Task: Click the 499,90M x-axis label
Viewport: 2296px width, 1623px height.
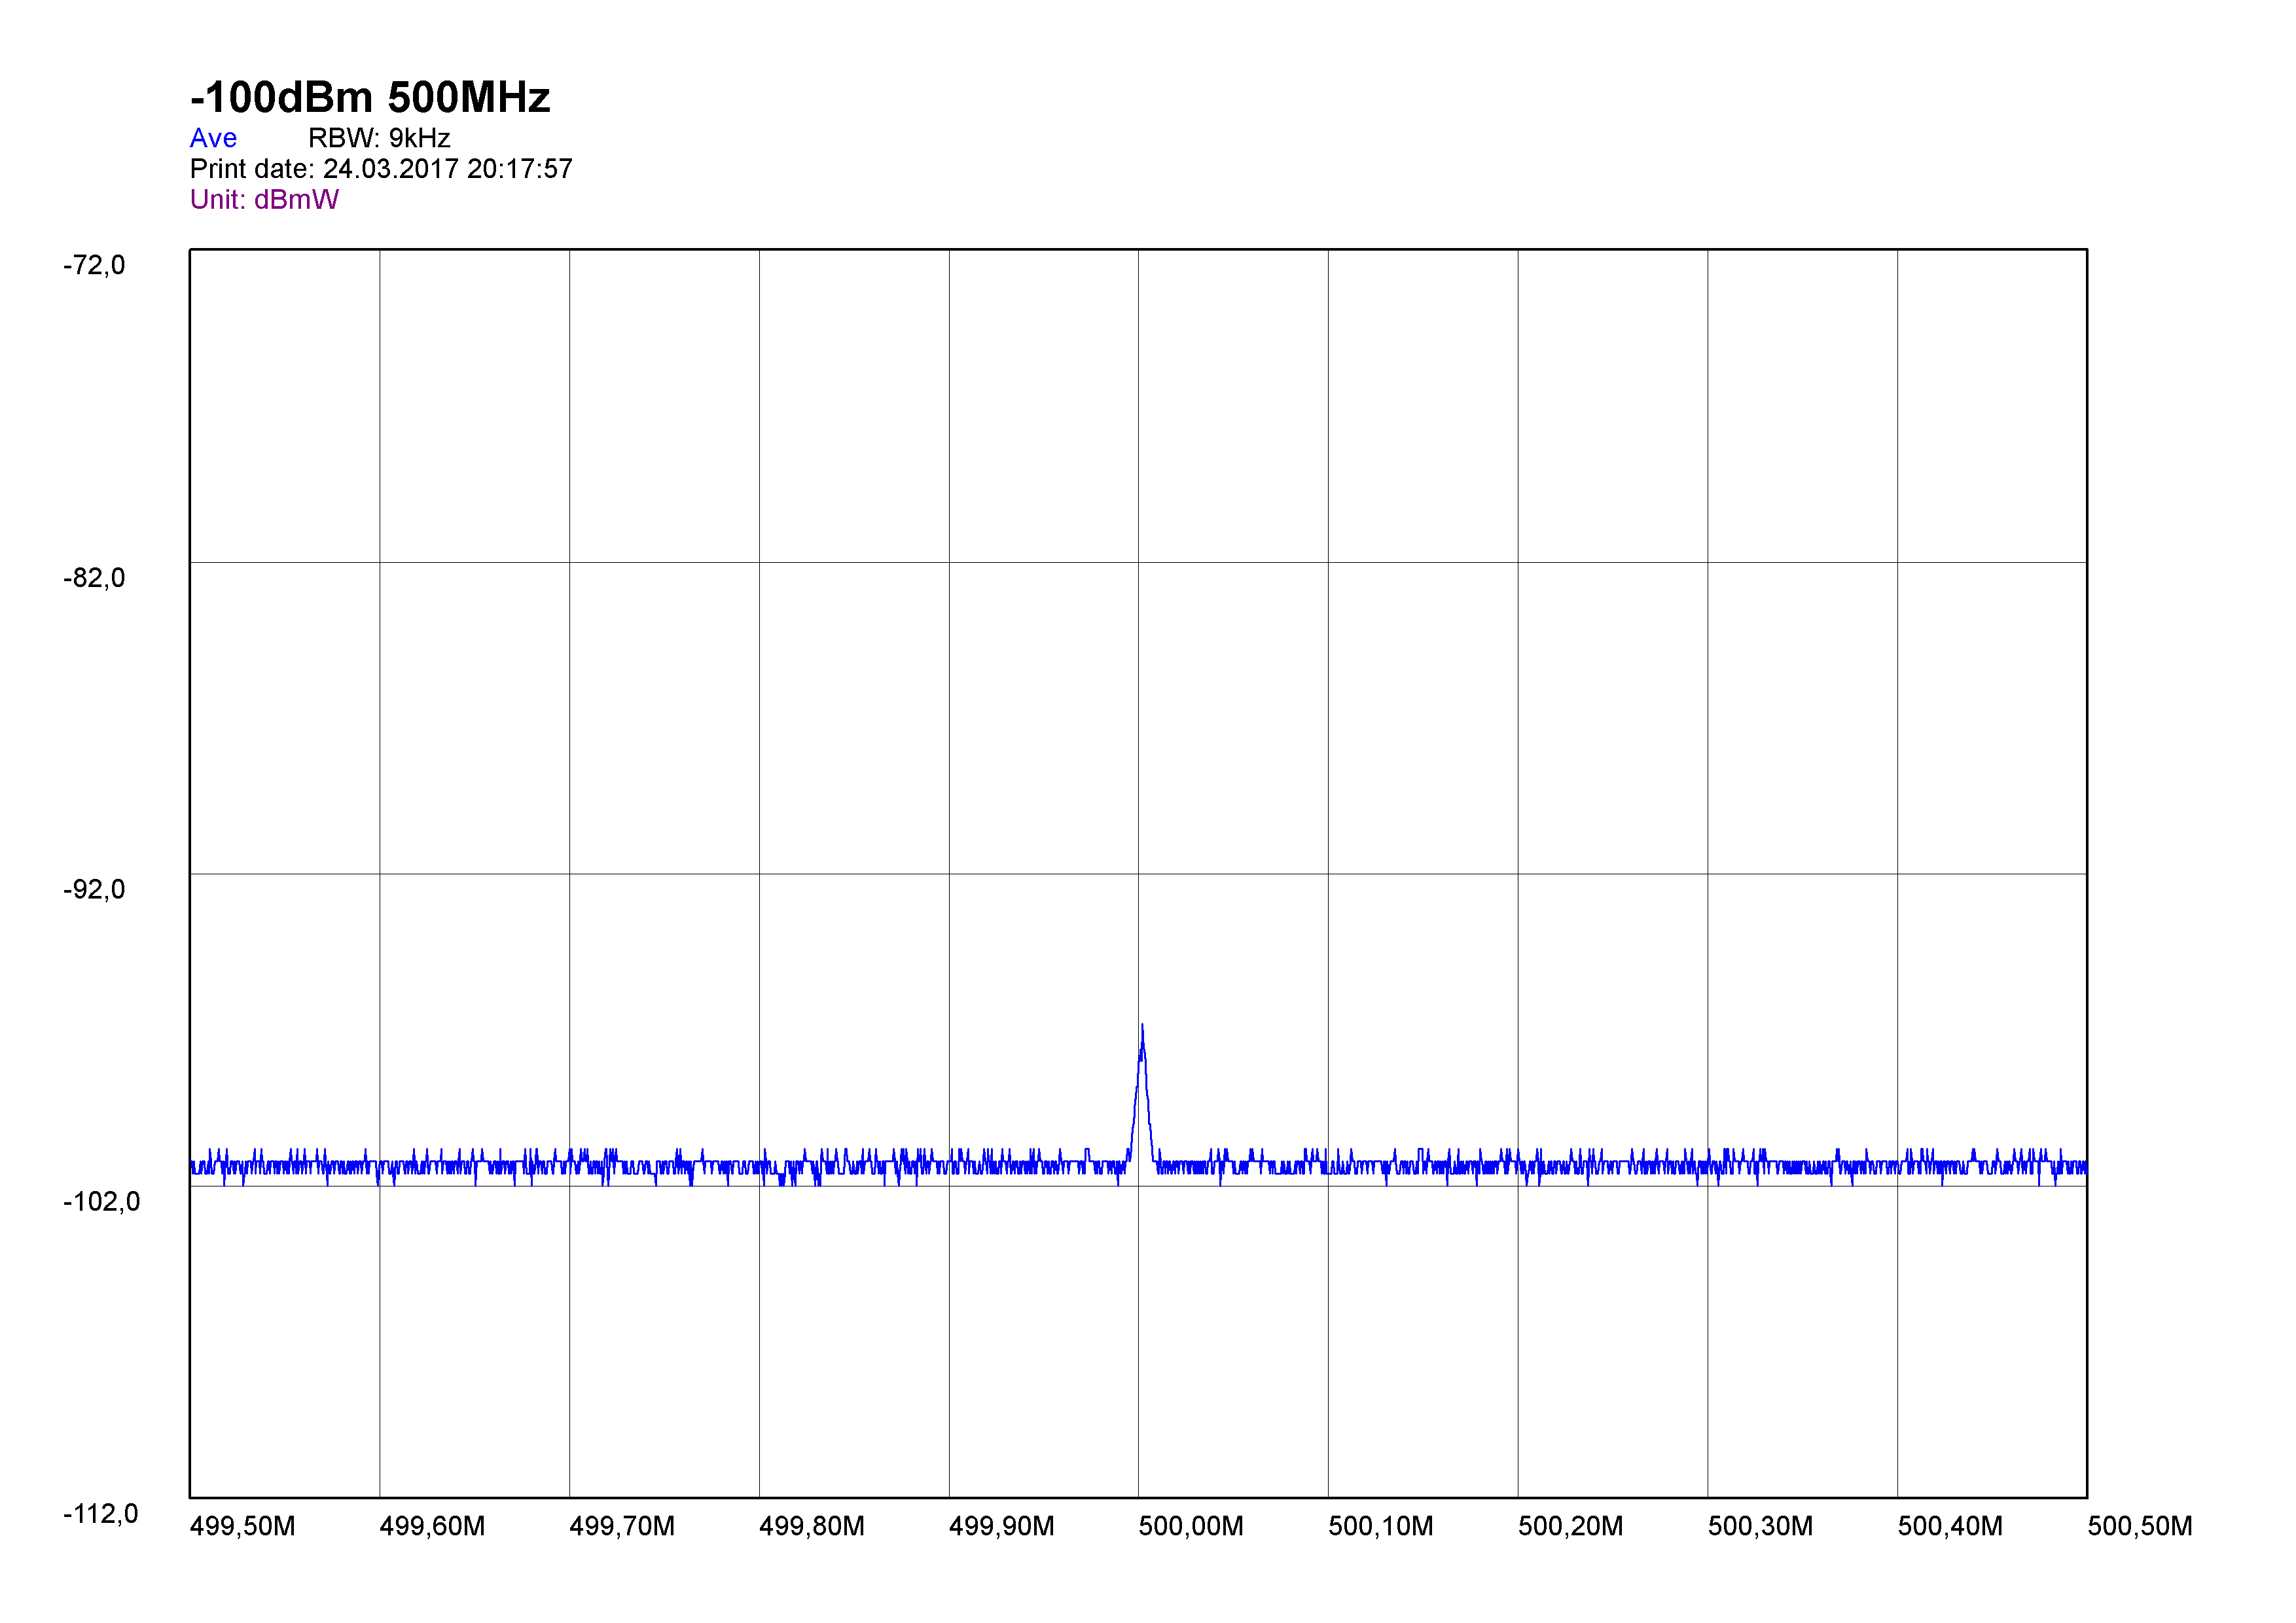Action: pos(1001,1527)
